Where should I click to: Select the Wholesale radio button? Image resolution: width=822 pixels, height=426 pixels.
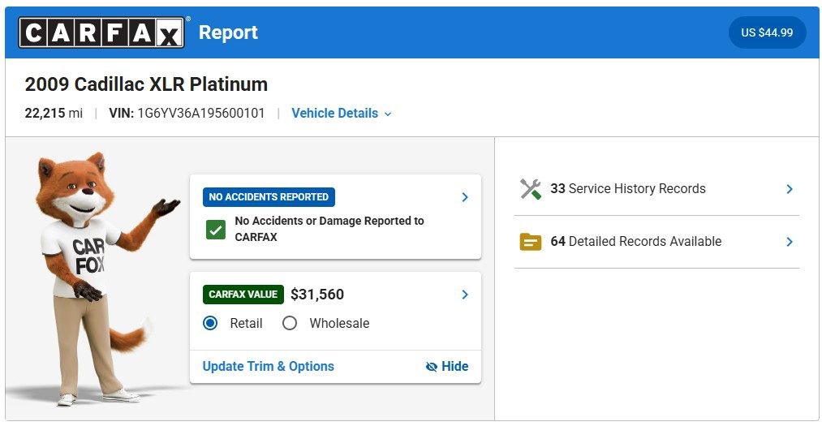(290, 323)
